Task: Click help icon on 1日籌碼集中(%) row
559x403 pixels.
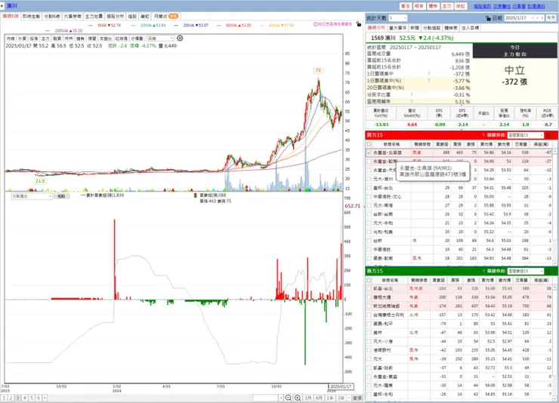Action: click(x=429, y=81)
